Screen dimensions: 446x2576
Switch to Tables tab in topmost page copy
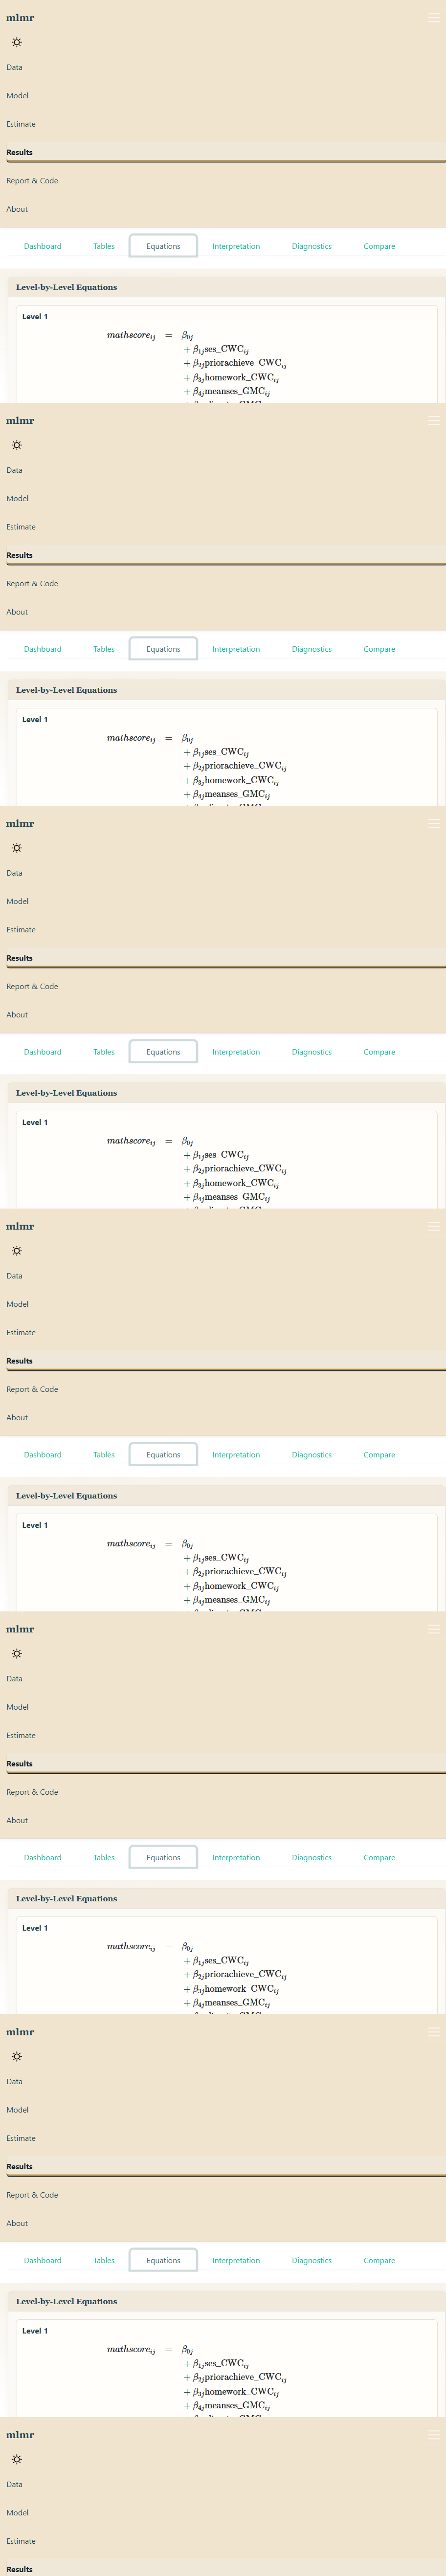click(x=104, y=246)
